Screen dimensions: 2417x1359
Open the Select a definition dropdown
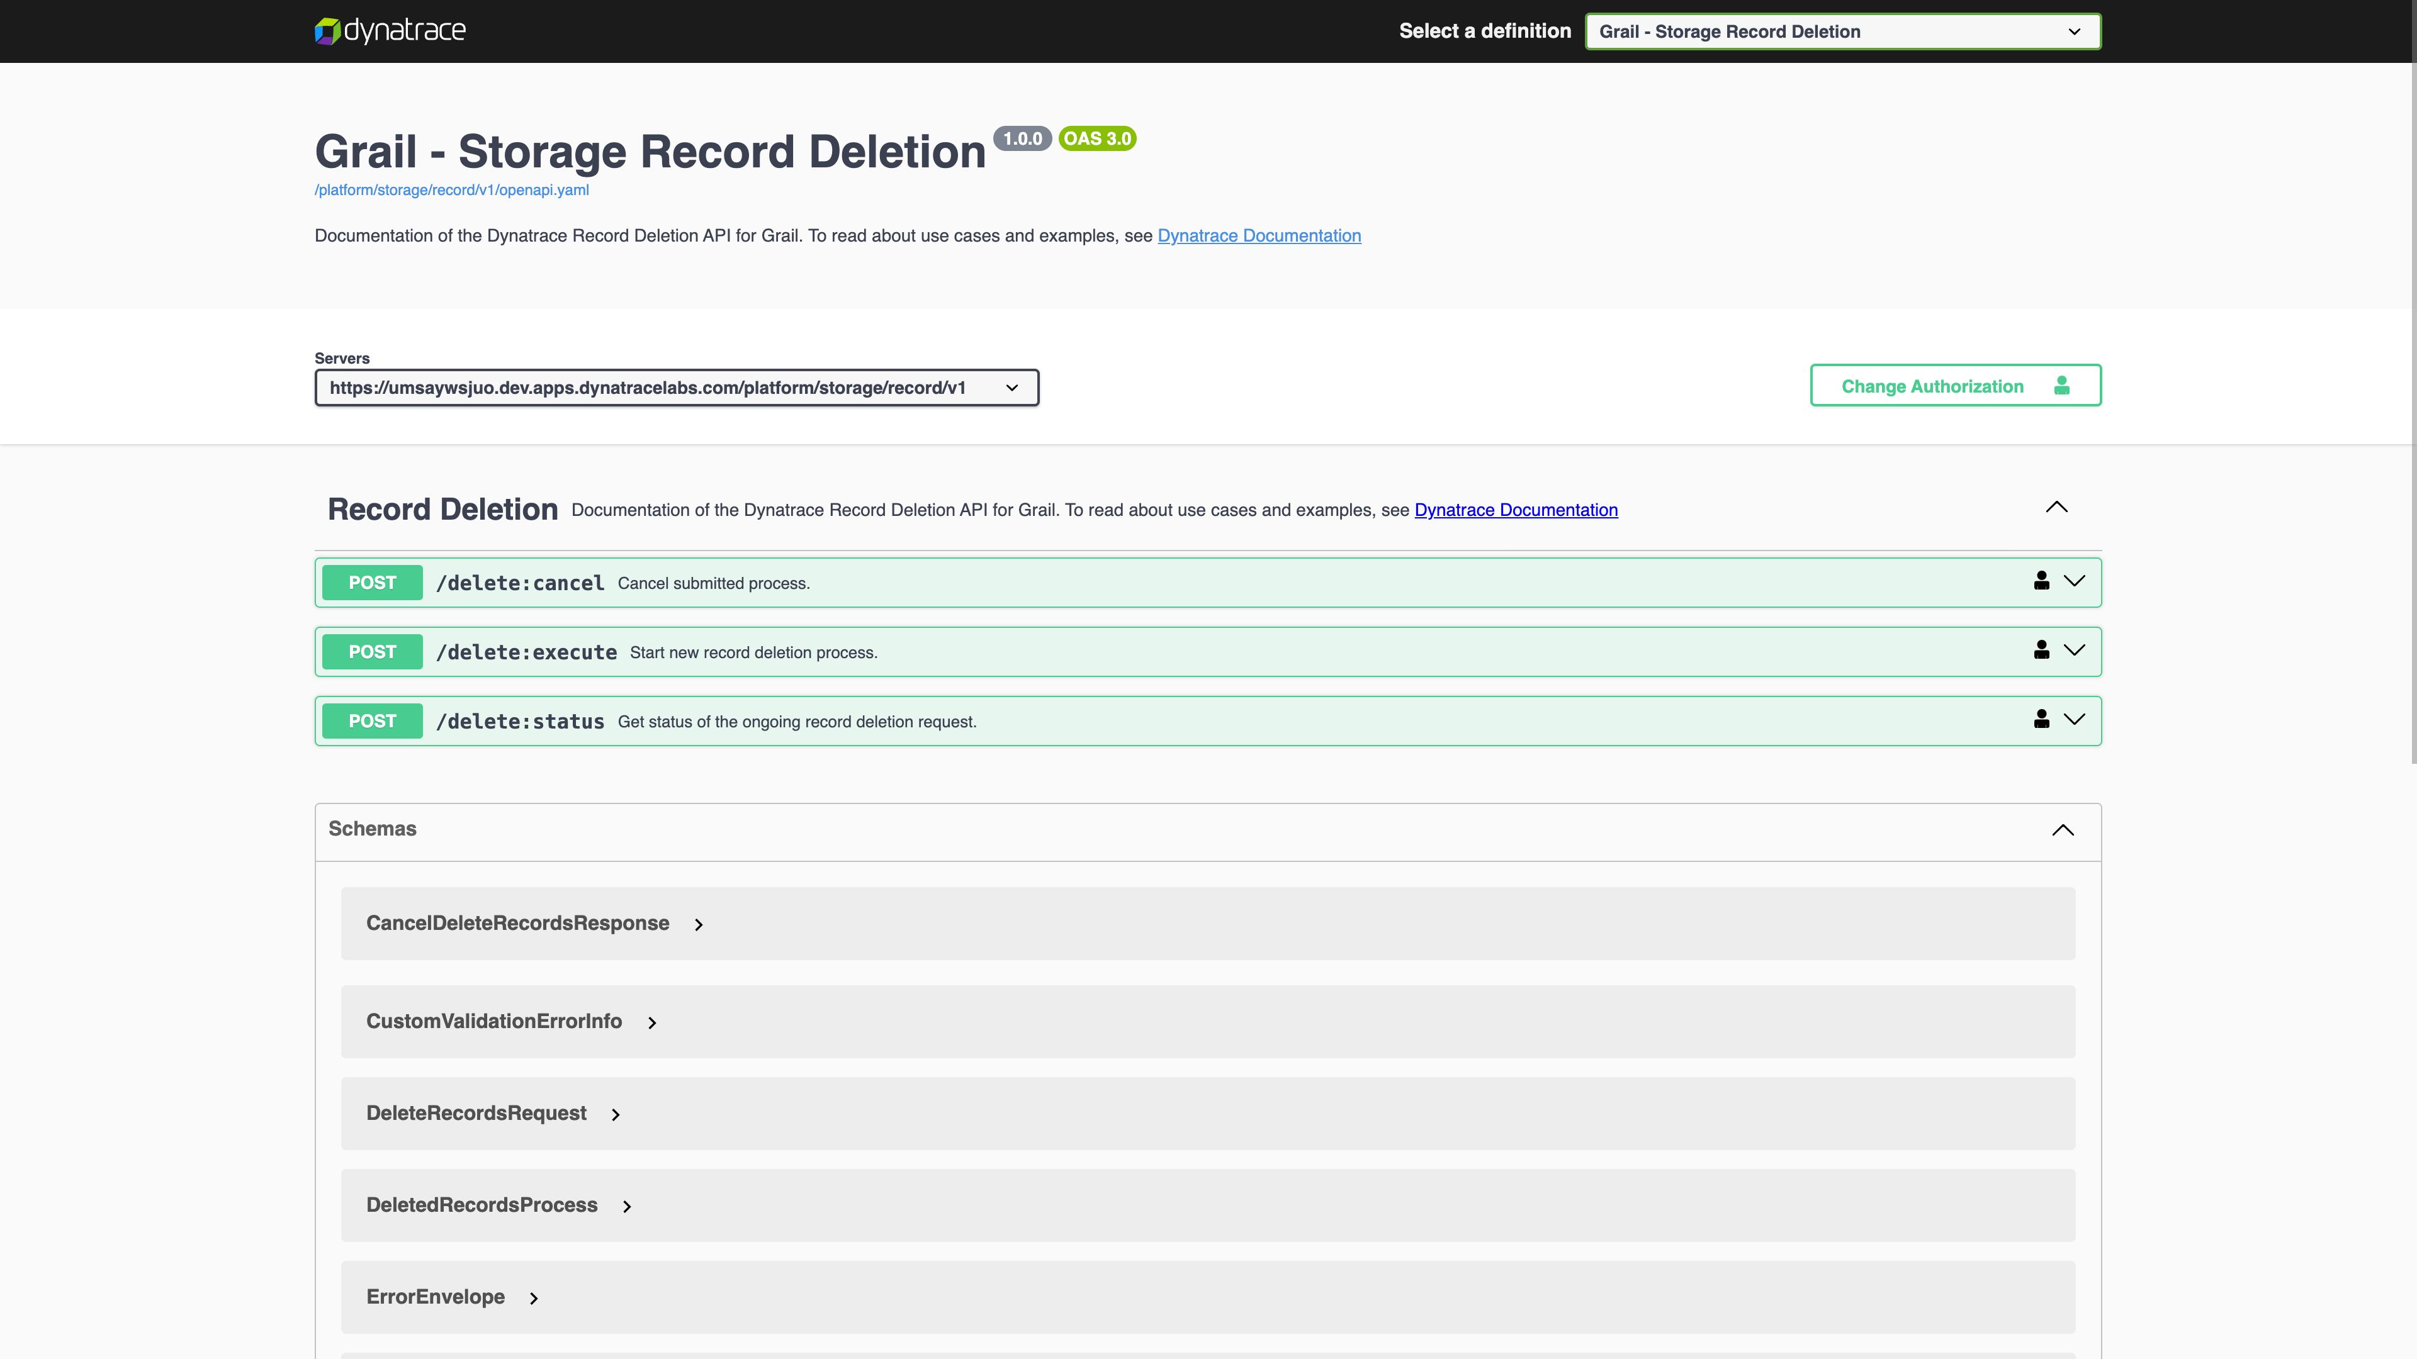1842,32
